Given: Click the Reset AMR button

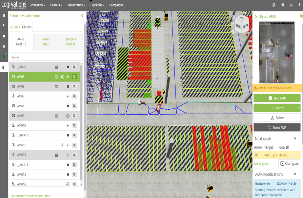Looking at the screenshot, I should (x=277, y=127).
